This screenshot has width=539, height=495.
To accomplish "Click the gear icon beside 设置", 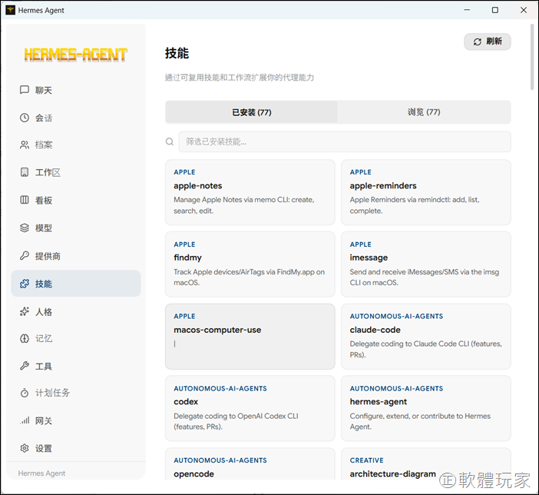I will (x=25, y=448).
